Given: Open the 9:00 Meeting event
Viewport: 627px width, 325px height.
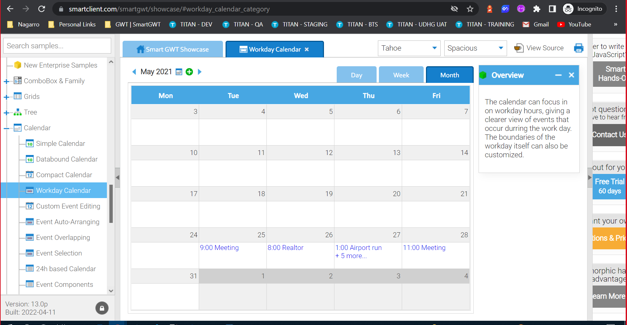Looking at the screenshot, I should click(219, 248).
